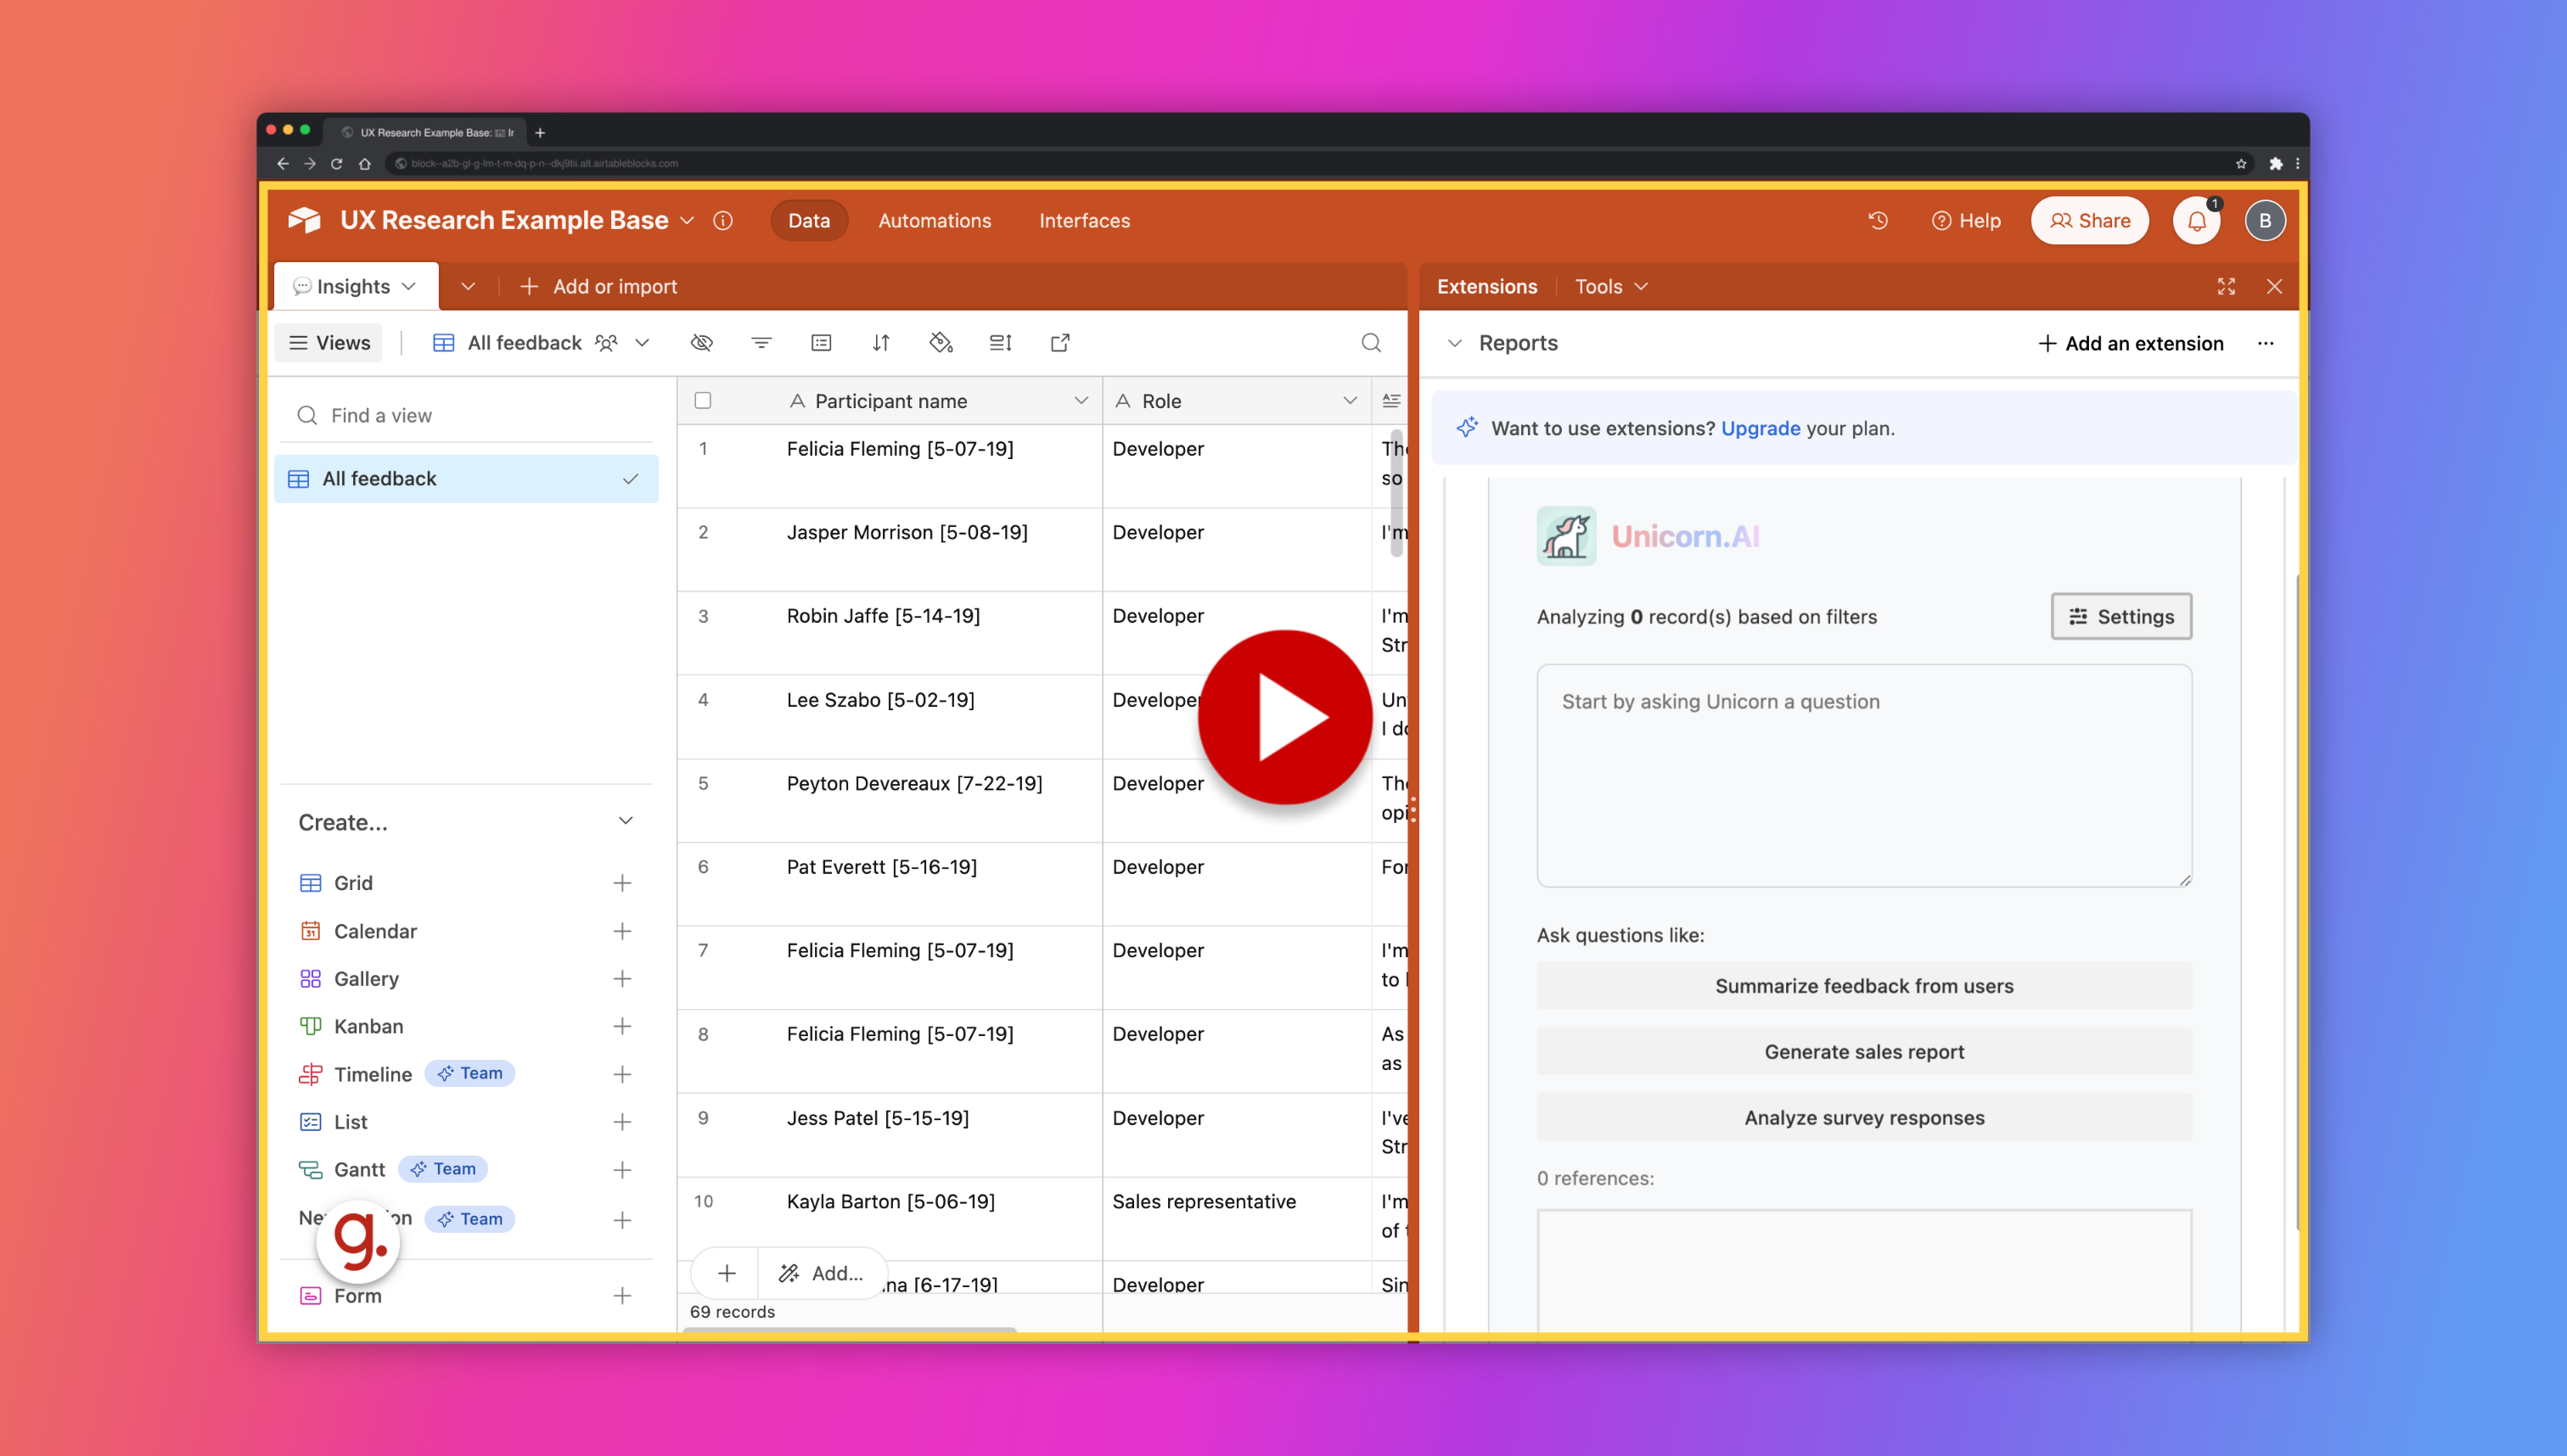Select All feedback view in sidebar

(x=466, y=479)
